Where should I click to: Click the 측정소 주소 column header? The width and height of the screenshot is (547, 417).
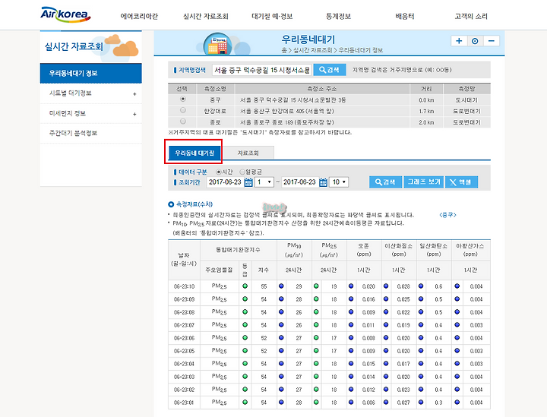[321, 89]
